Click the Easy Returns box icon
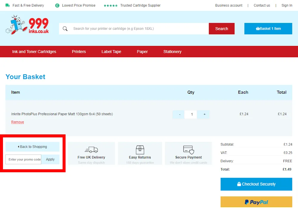 [140, 149]
